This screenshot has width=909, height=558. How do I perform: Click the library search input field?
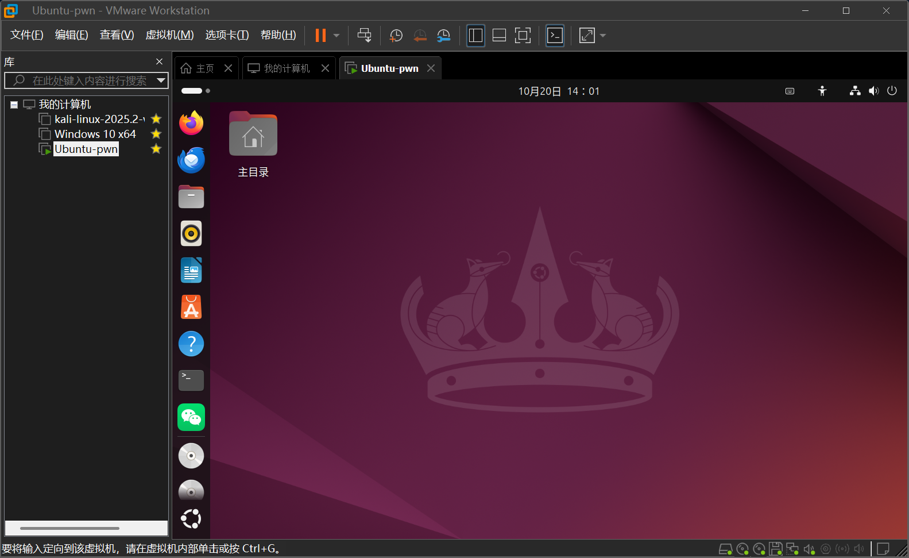80,80
